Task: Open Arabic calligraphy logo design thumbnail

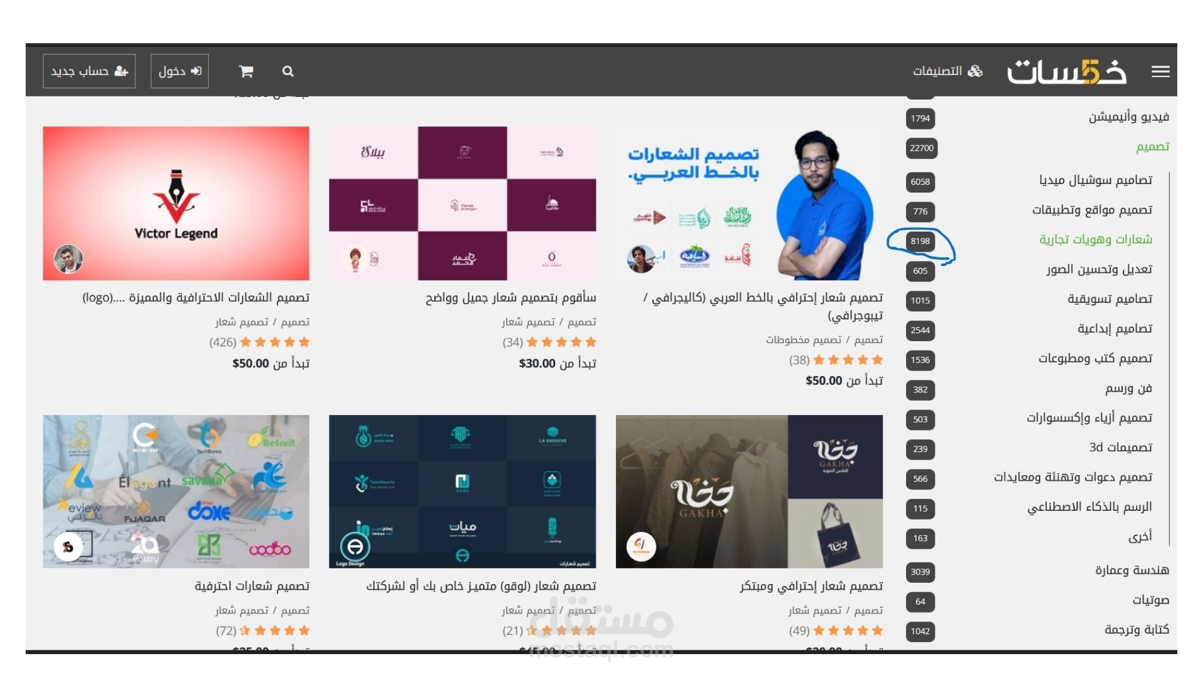Action: click(749, 203)
